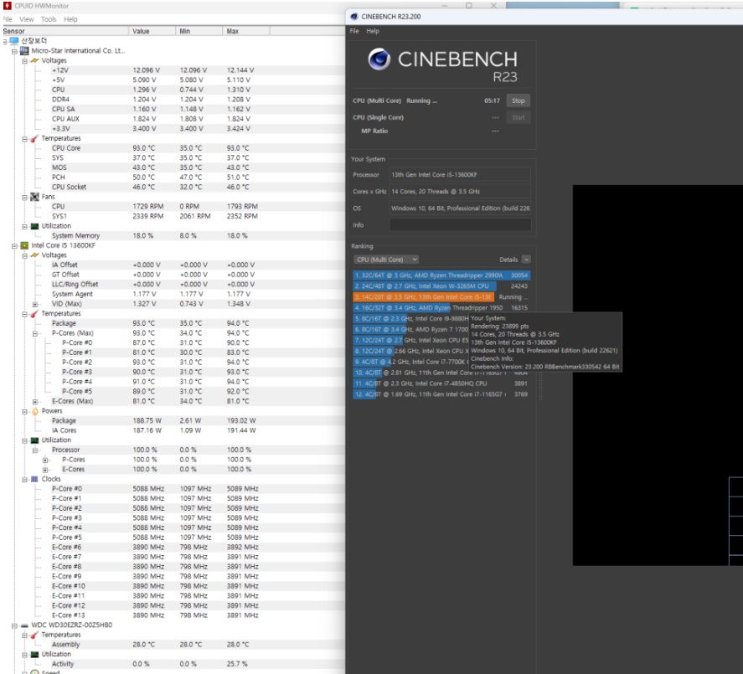Click the motherboard Utilization icon
Screen dimensions: 743x674
pyautogui.click(x=34, y=226)
